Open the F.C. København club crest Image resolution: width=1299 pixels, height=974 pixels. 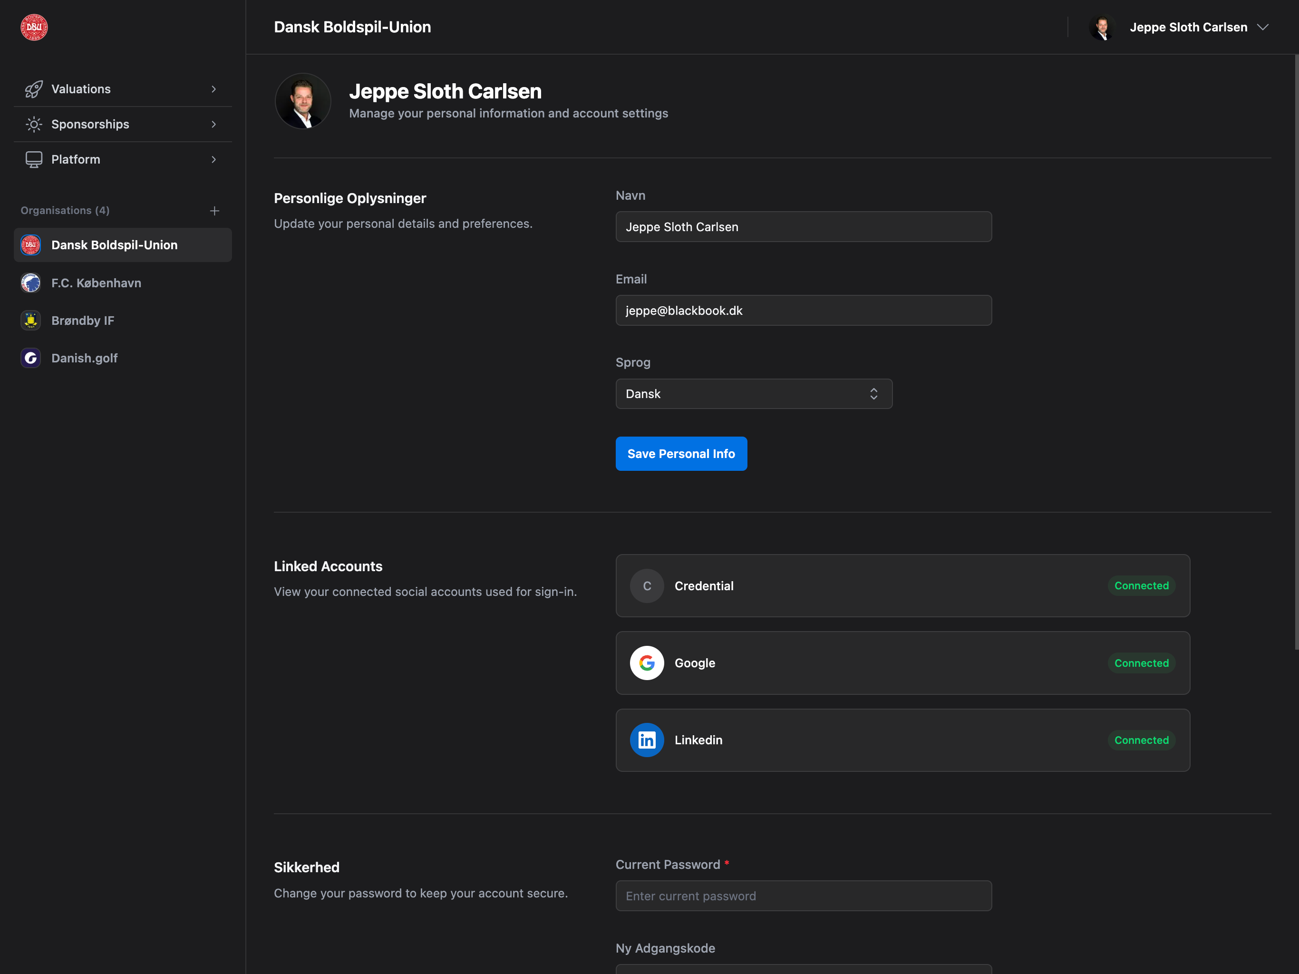tap(30, 282)
